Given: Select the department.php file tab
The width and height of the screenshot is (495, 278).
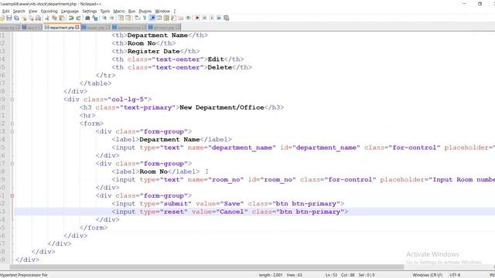Looking at the screenshot, I should pos(62,28).
